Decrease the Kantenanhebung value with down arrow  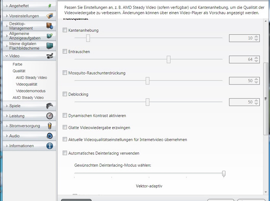[x=256, y=40]
